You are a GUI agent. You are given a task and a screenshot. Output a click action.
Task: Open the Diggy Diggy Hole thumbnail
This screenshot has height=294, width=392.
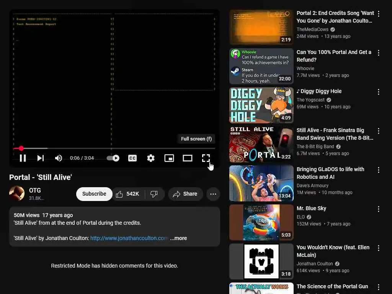tap(261, 105)
